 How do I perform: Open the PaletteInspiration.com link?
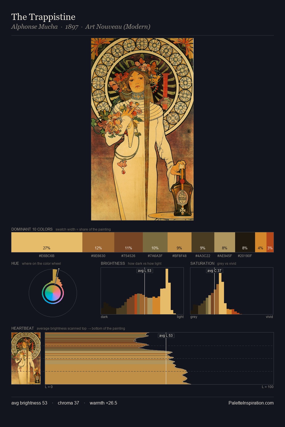pyautogui.click(x=251, y=403)
